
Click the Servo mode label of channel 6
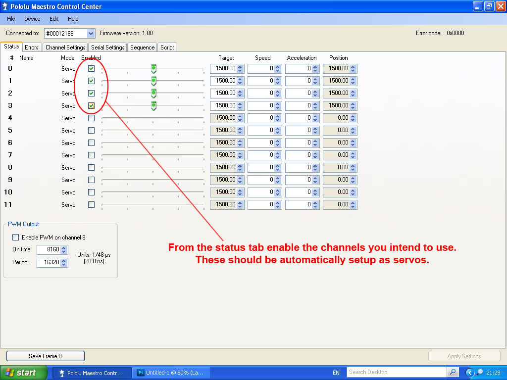[x=68, y=143]
